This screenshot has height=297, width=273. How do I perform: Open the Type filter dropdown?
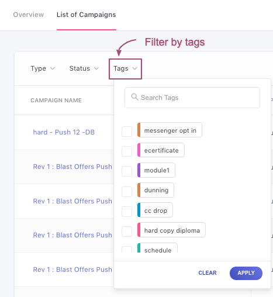tap(43, 68)
